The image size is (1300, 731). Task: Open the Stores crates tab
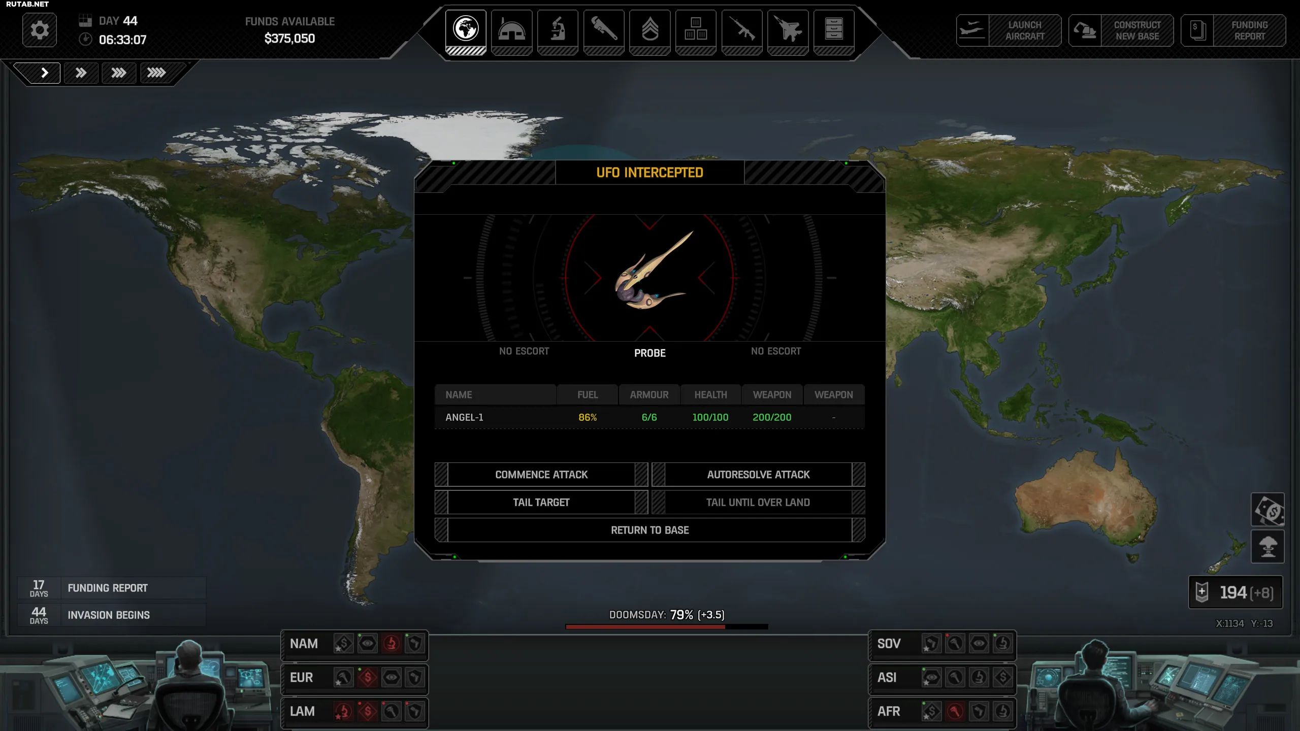pyautogui.click(x=696, y=29)
